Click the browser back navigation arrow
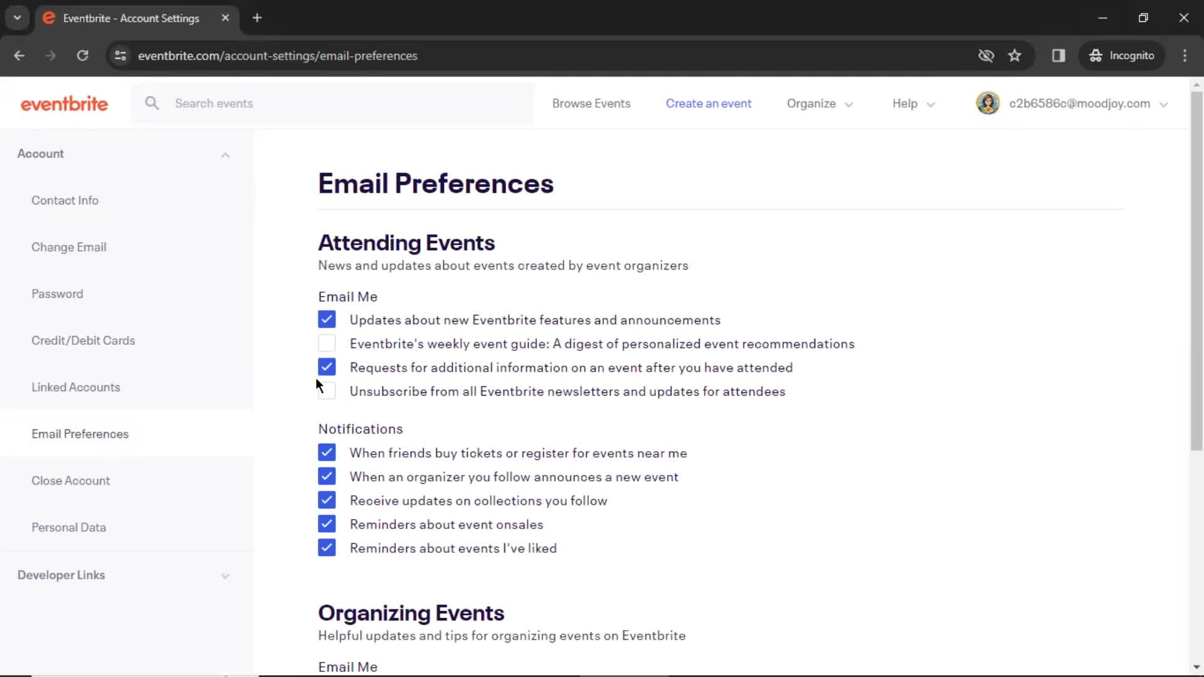The width and height of the screenshot is (1204, 677). click(x=19, y=55)
